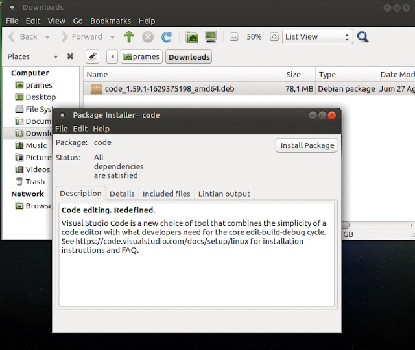Open File menu in Package Installer
Viewport: 415px width, 350px height.
pos(61,129)
